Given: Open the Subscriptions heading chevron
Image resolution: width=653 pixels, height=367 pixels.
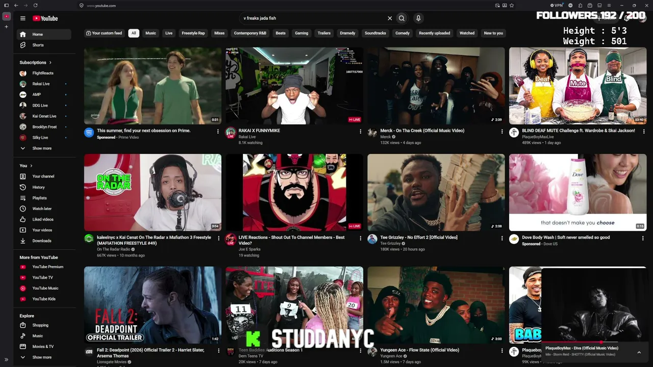Looking at the screenshot, I should point(50,63).
